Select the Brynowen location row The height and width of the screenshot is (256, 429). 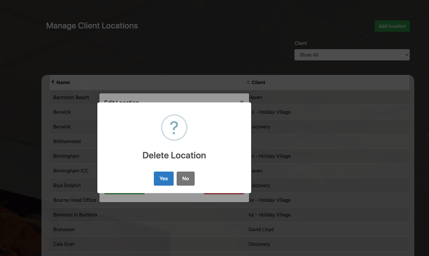point(64,229)
